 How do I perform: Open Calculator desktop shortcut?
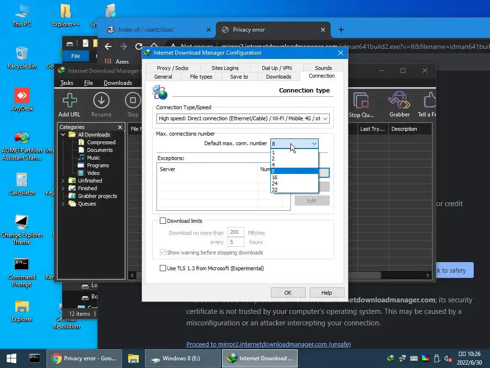(22, 184)
